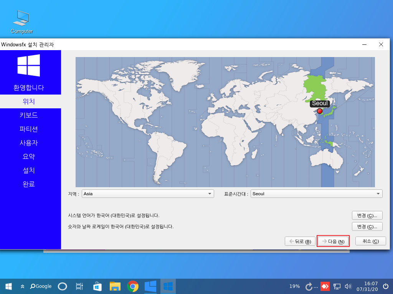Cancel installation with 취소 (C) button
Viewport: 393px width, 294px height.
(x=371, y=241)
